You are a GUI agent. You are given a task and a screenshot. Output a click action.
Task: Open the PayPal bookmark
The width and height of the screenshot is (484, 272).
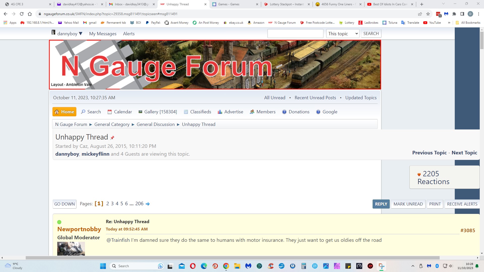(x=153, y=23)
